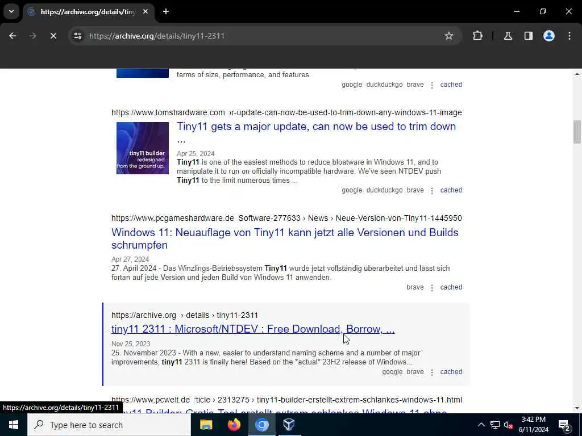This screenshot has height=436, width=582.
Task: Click the https://www.pcgameshardware.de URL text
Action: point(173,218)
